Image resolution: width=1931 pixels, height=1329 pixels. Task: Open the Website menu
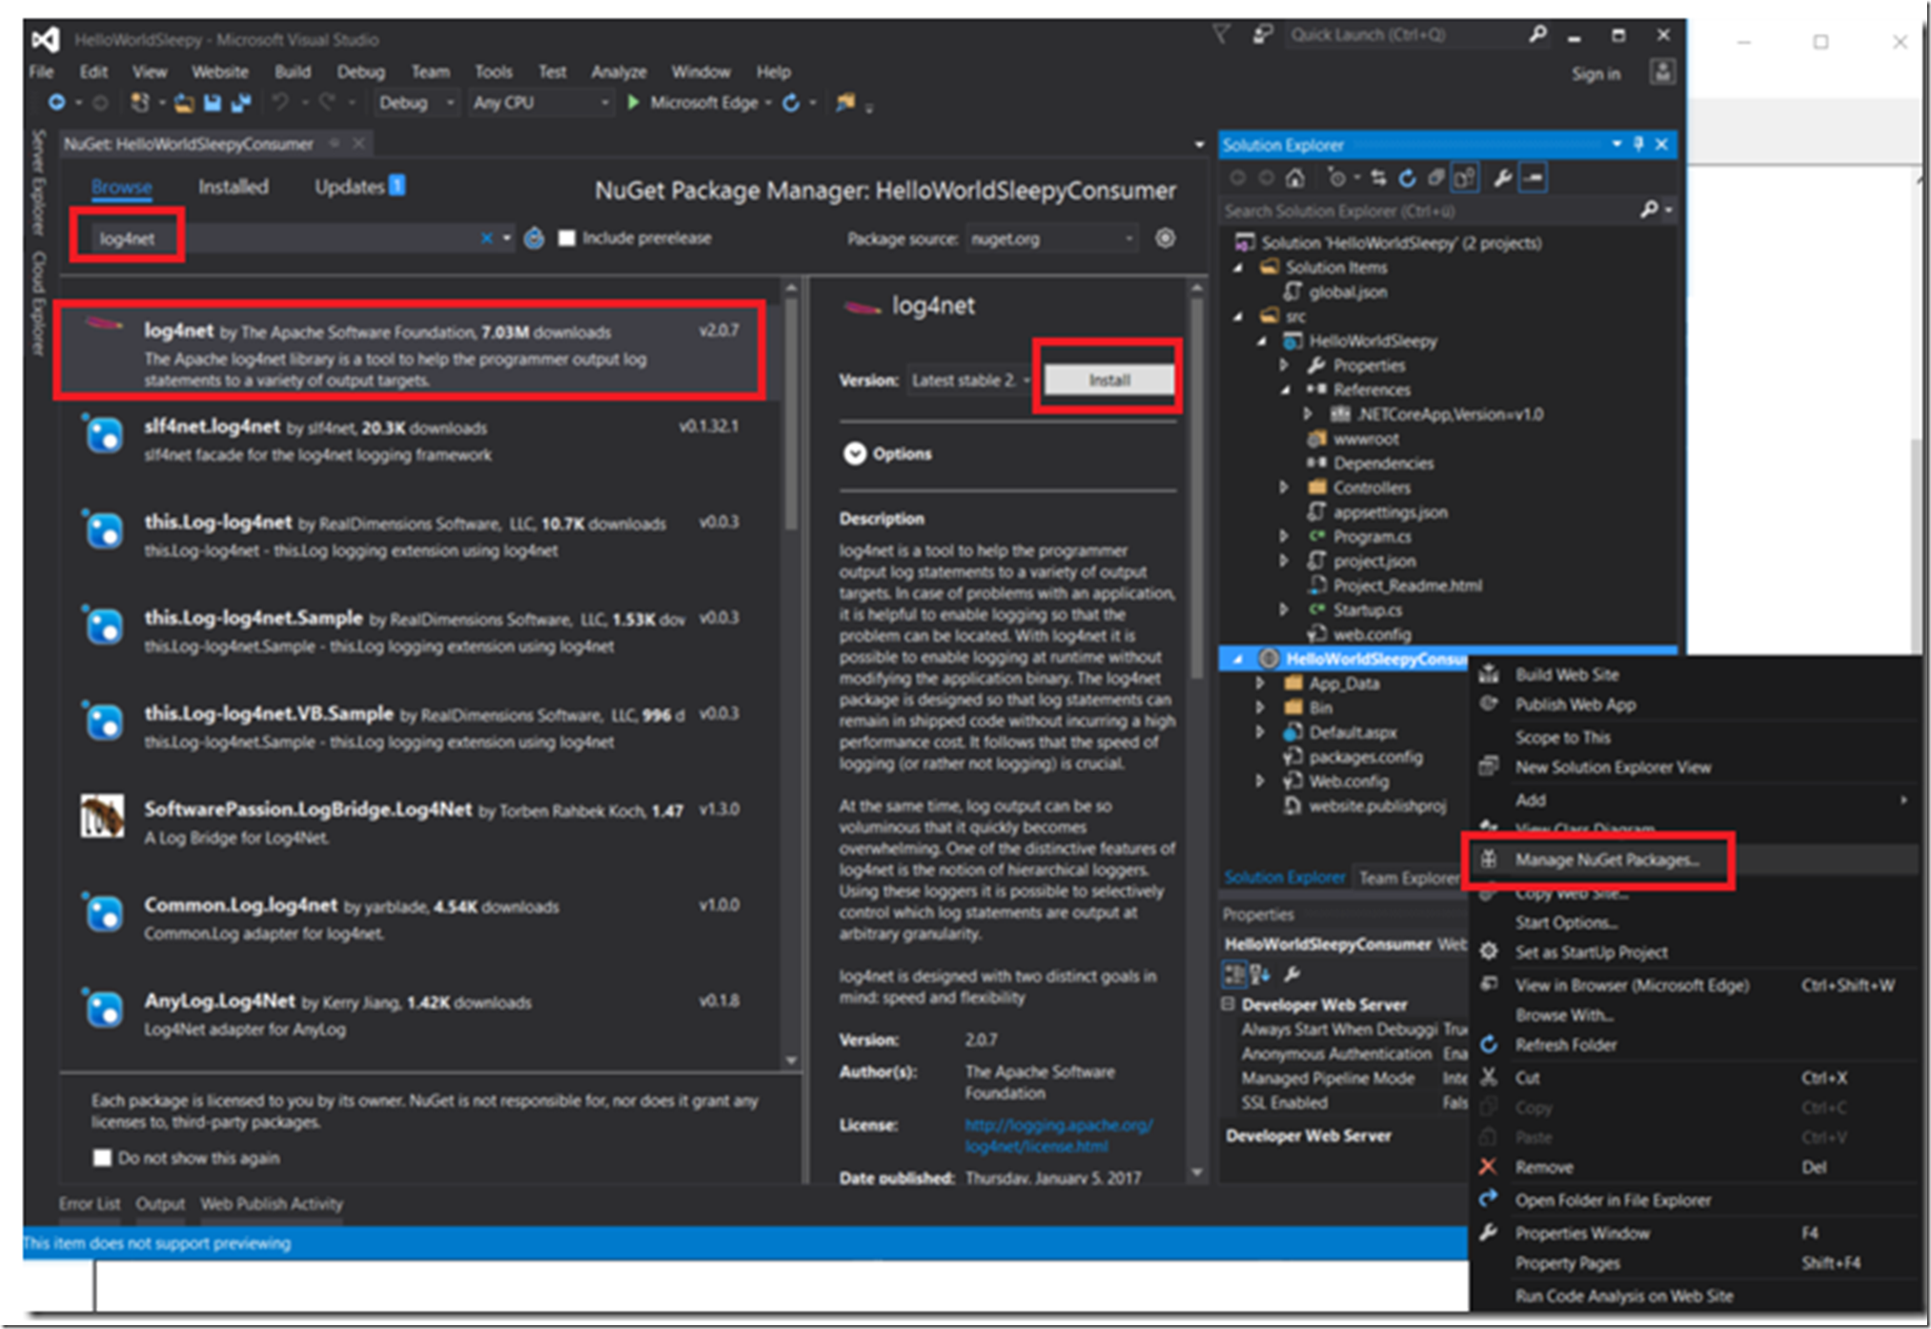(x=219, y=72)
